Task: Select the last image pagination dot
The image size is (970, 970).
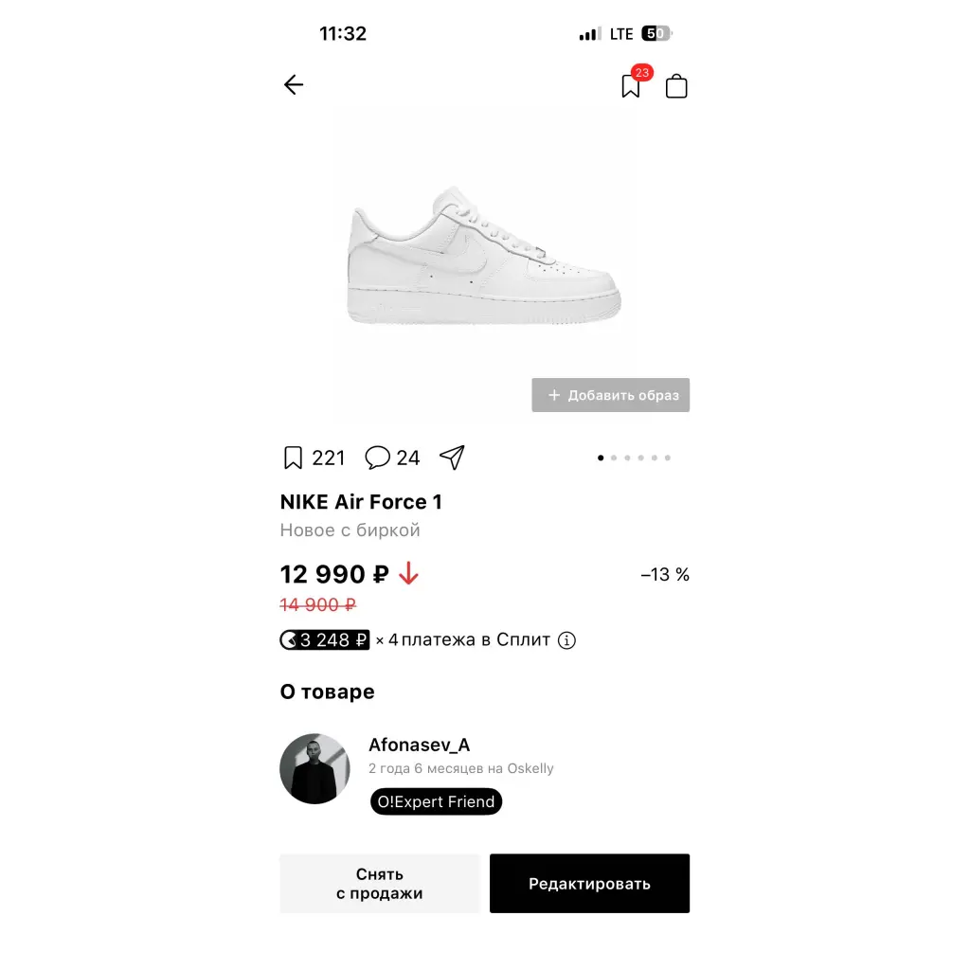Action: [x=668, y=458]
